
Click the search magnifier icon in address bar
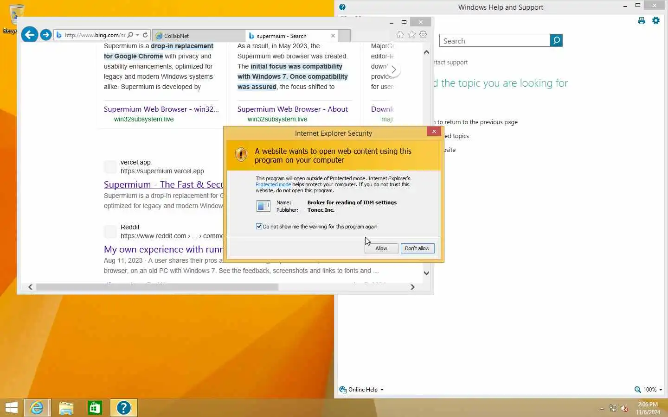130,35
